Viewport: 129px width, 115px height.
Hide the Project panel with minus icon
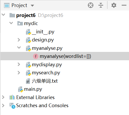(124, 5)
